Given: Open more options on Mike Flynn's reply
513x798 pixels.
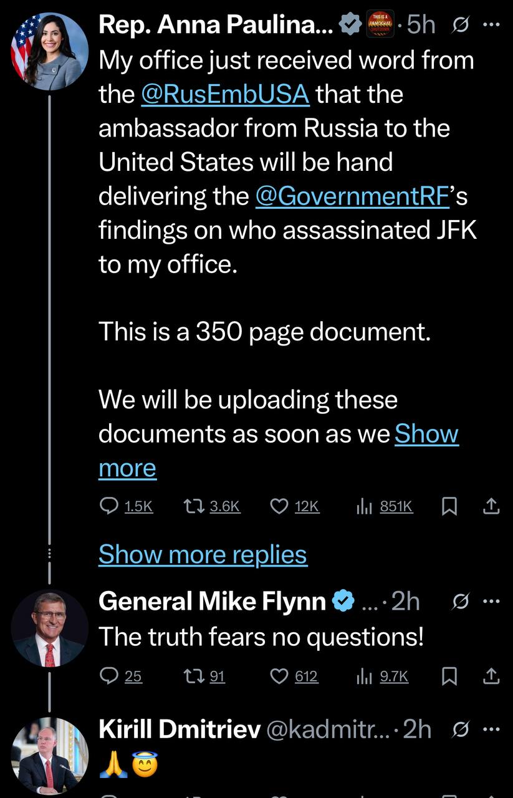Looking at the screenshot, I should [491, 602].
